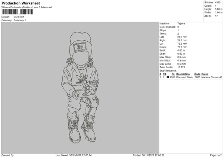Click the Min Stitch value 0.3 mm

point(181,61)
